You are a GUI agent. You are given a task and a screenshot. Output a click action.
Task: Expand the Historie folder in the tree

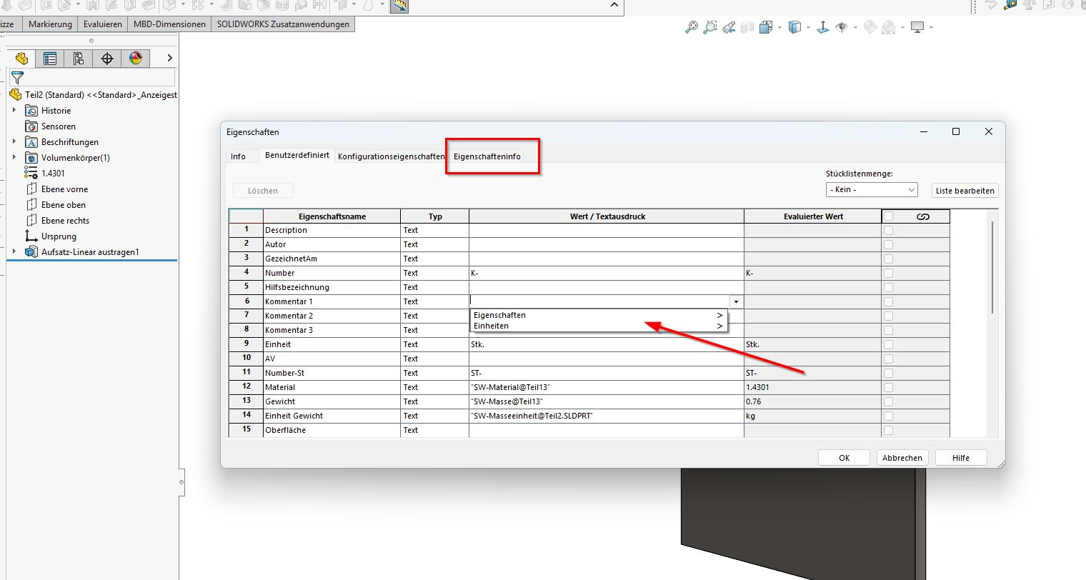click(14, 111)
